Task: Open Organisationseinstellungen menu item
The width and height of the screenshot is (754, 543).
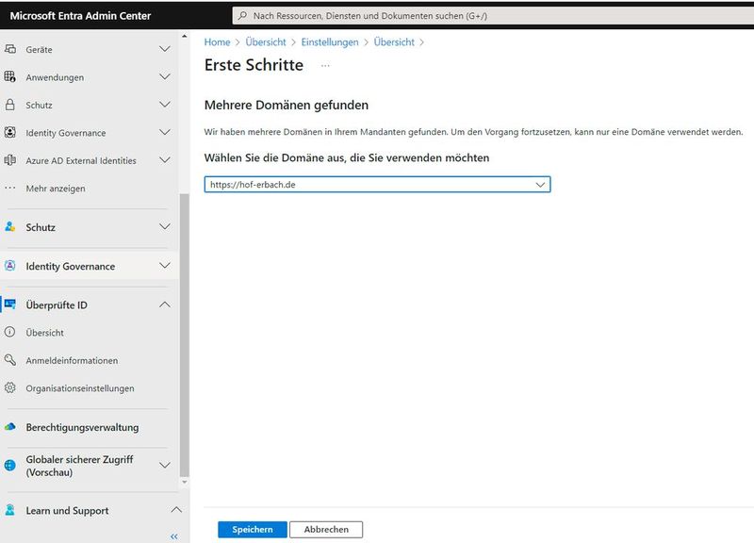Action: (80, 388)
